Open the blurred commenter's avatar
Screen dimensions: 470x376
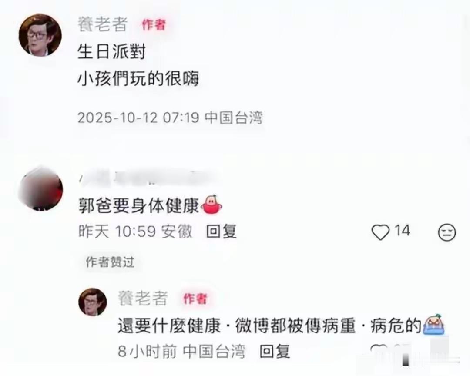pos(40,188)
